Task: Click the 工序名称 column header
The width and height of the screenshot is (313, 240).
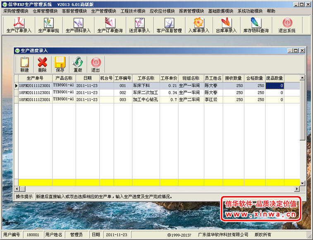Action: coord(146,78)
